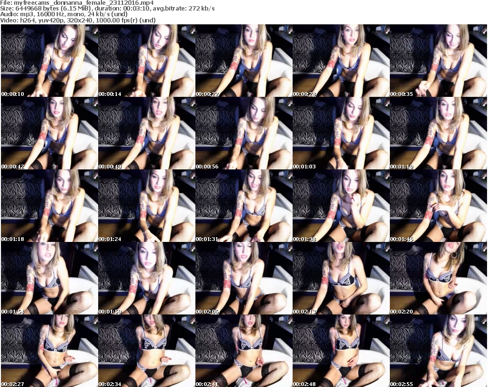Select the 00:01:18 thumbnail

click(x=50, y=206)
